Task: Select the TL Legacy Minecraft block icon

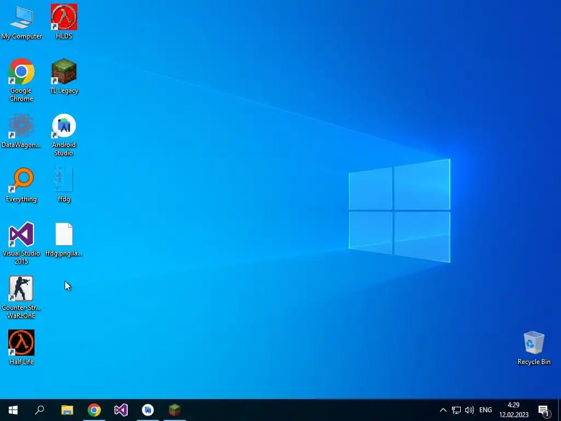Action: [64, 71]
